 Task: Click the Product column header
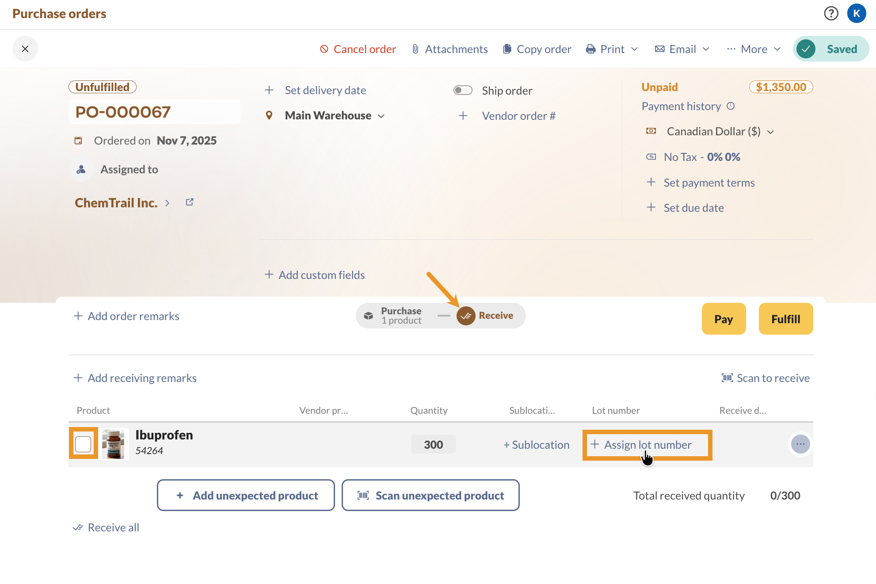click(x=93, y=410)
